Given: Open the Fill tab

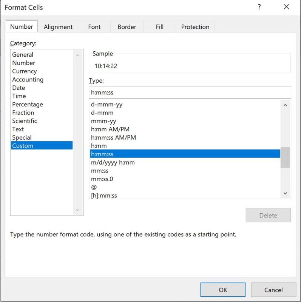Looking at the screenshot, I should click(159, 26).
